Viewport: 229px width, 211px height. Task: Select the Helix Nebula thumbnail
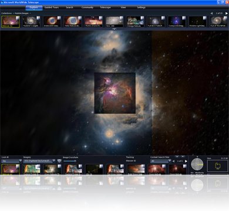click(x=73, y=22)
